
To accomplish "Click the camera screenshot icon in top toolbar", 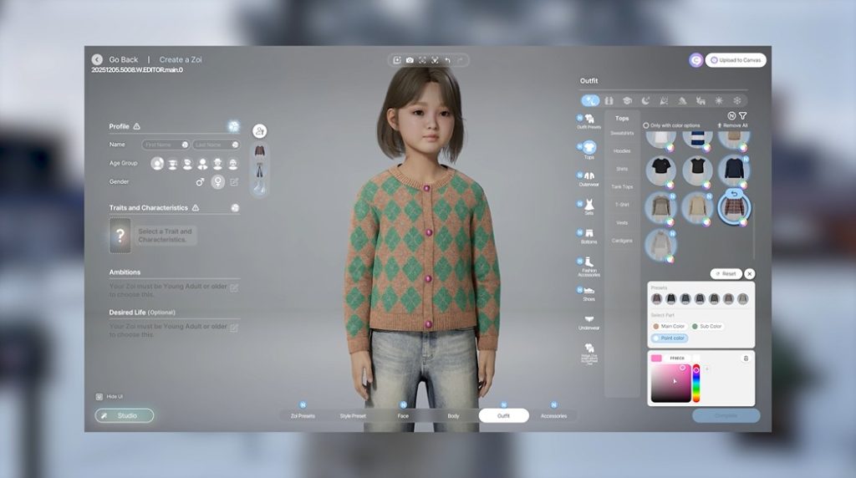I will [x=410, y=60].
